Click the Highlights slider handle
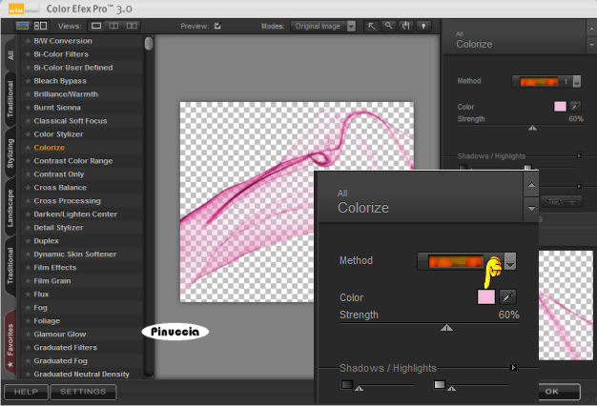The height and width of the screenshot is (406, 597). tap(451, 389)
